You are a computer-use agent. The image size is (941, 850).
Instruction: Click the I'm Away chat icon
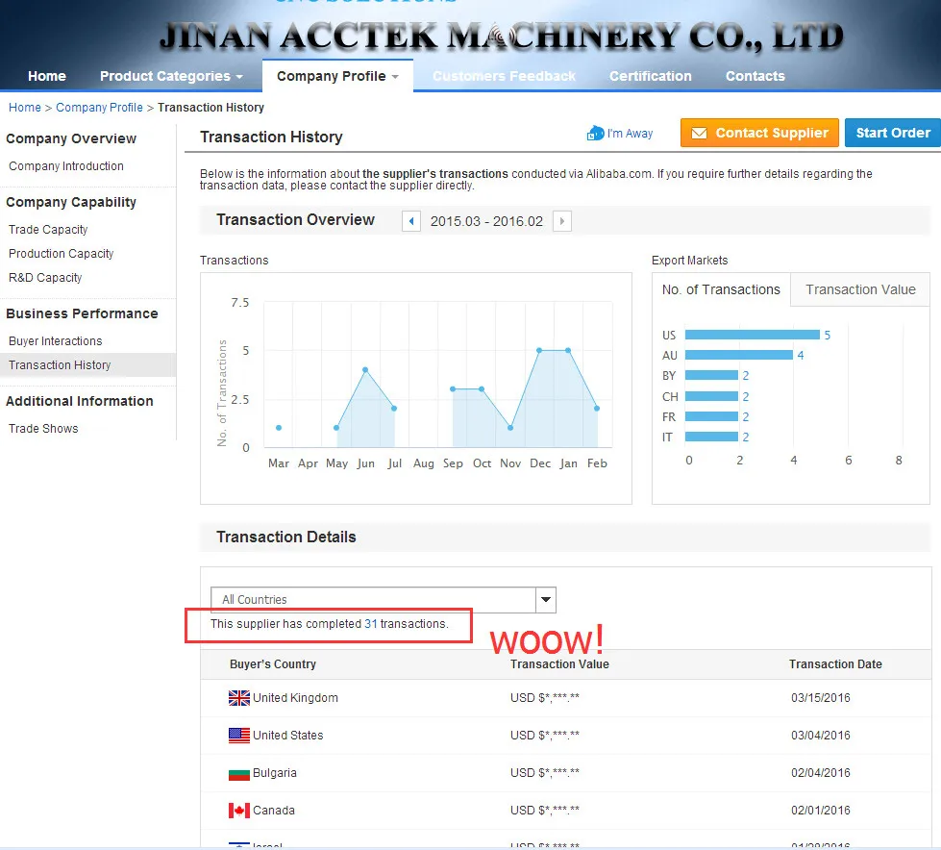click(x=595, y=134)
